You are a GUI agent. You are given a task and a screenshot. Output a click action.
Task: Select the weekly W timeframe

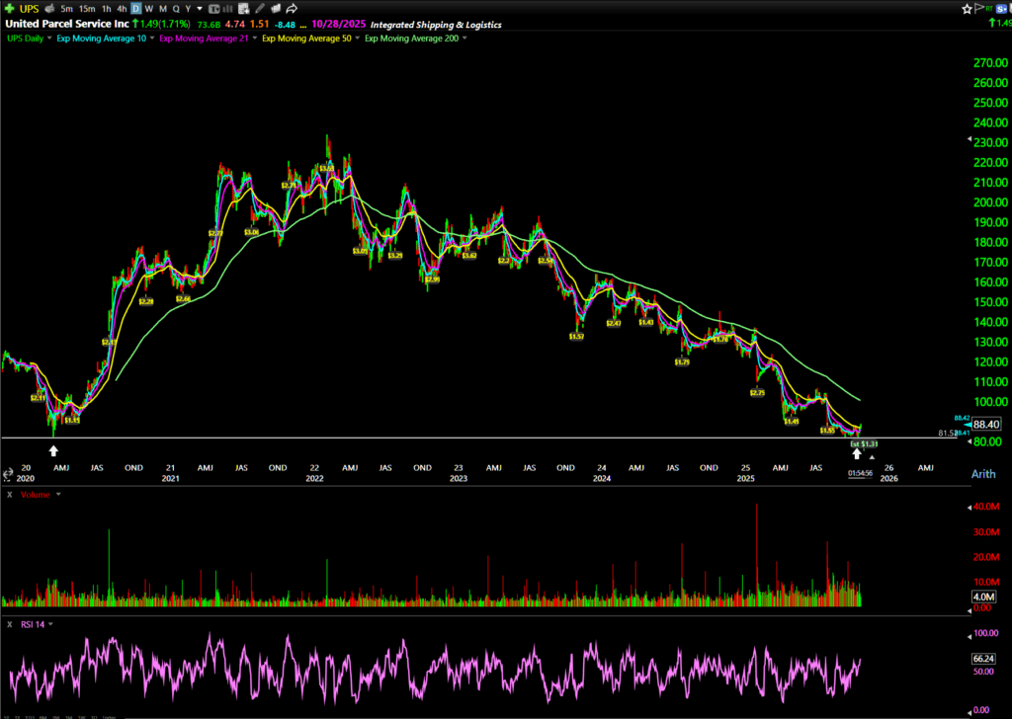tap(149, 8)
